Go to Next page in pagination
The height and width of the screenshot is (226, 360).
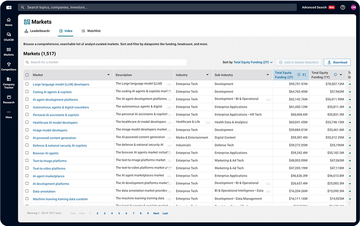pyautogui.click(x=156, y=213)
